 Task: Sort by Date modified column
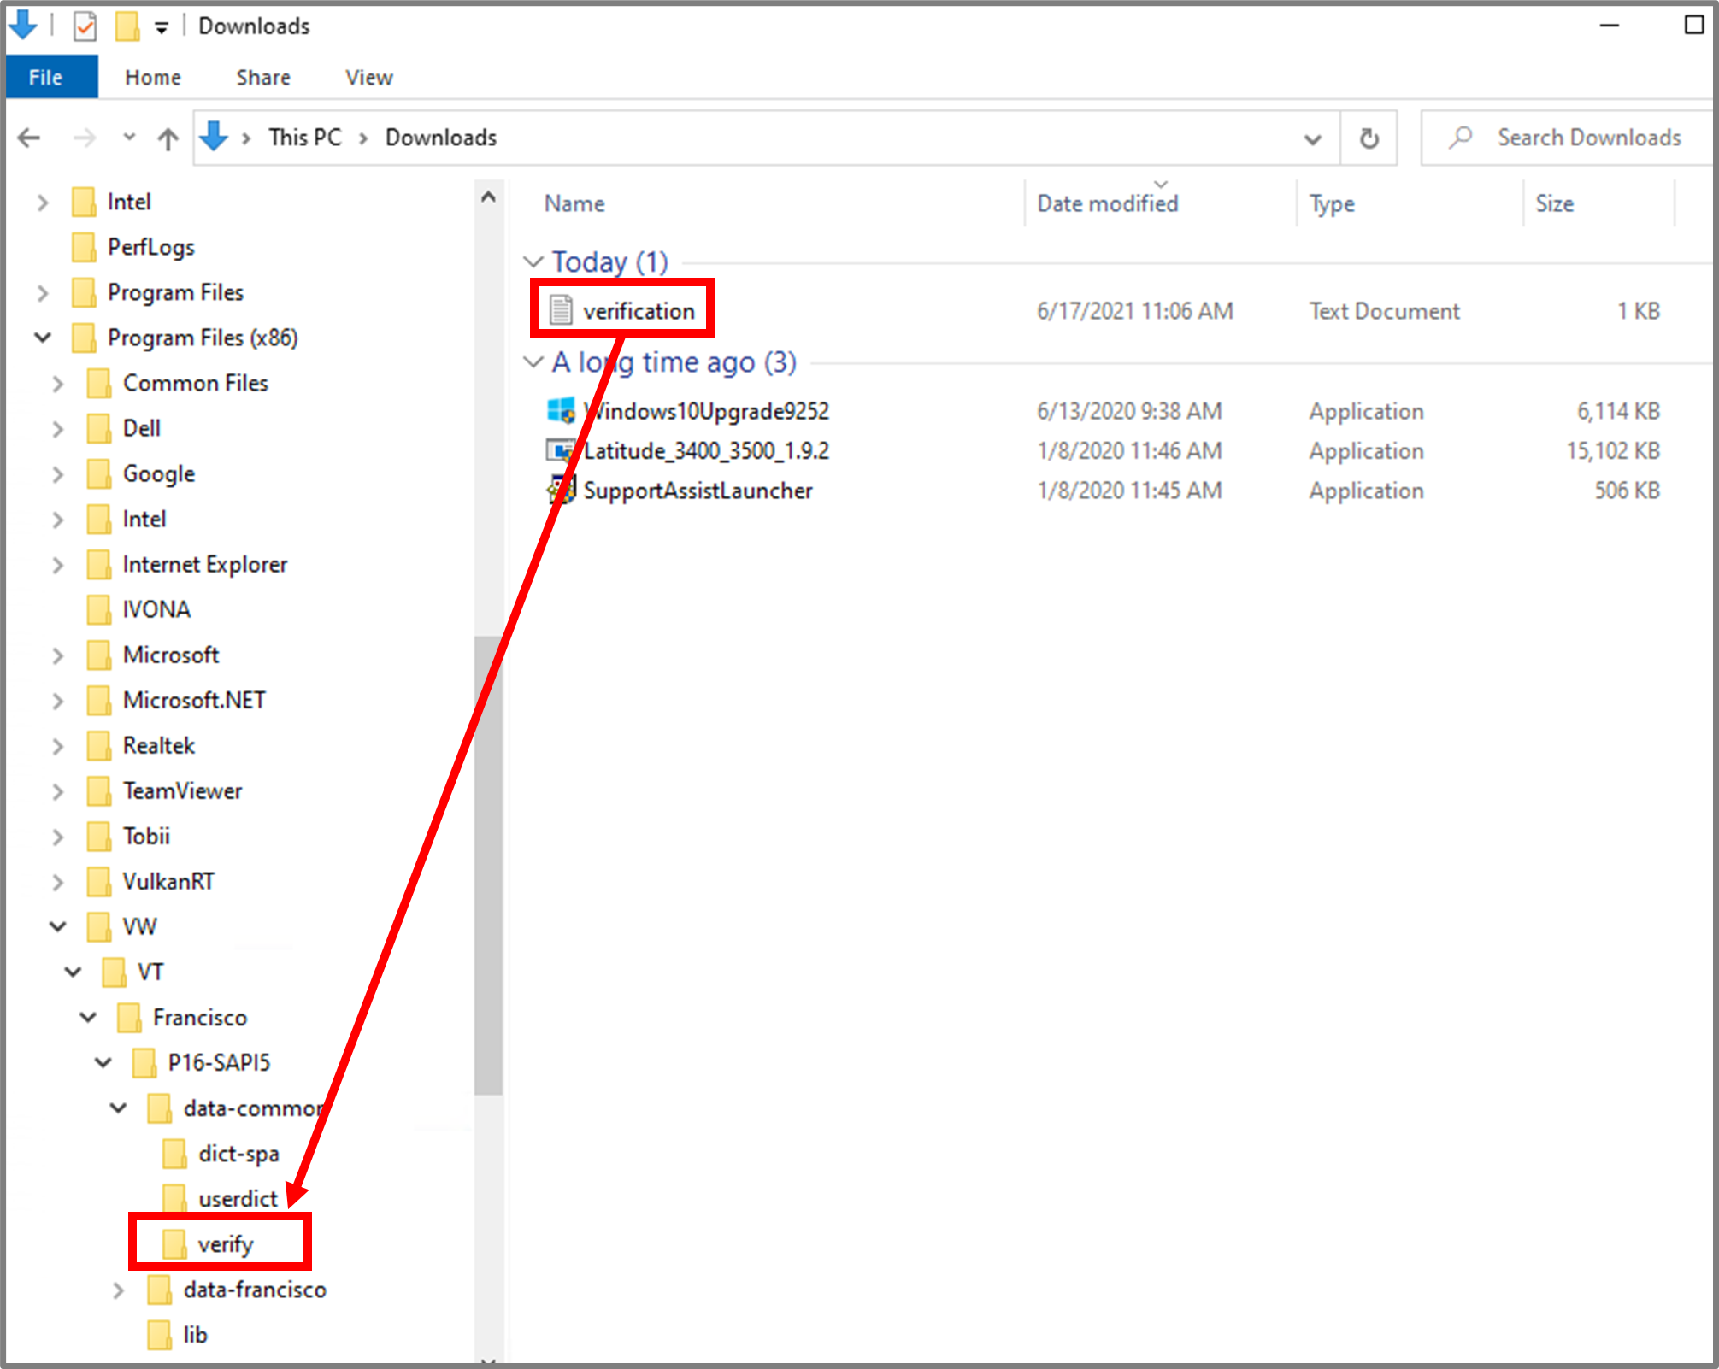[x=1107, y=203]
